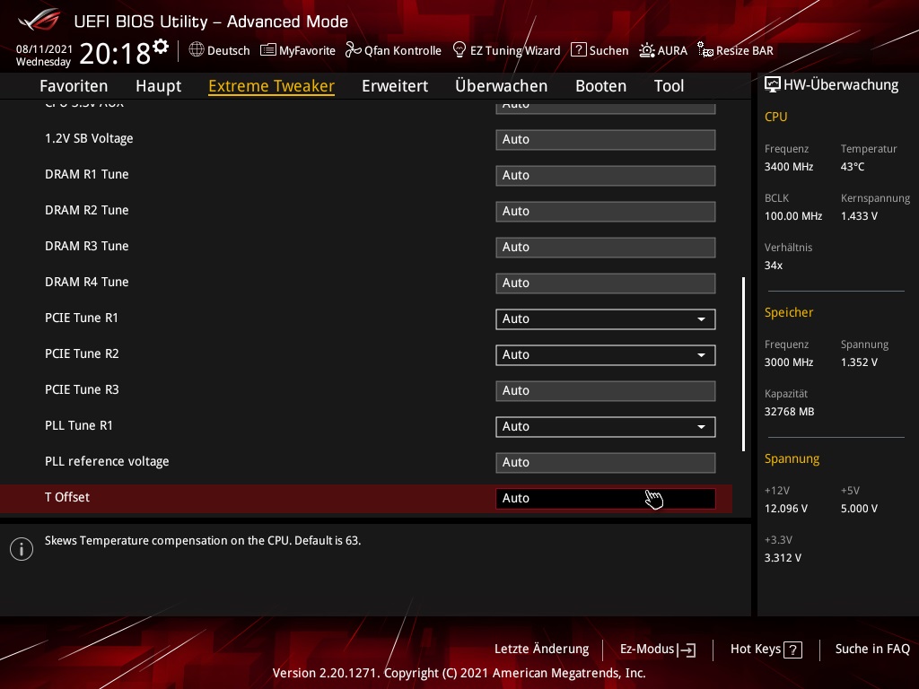Click the 08/11/2021 date text
Image resolution: width=919 pixels, height=689 pixels.
point(44,48)
